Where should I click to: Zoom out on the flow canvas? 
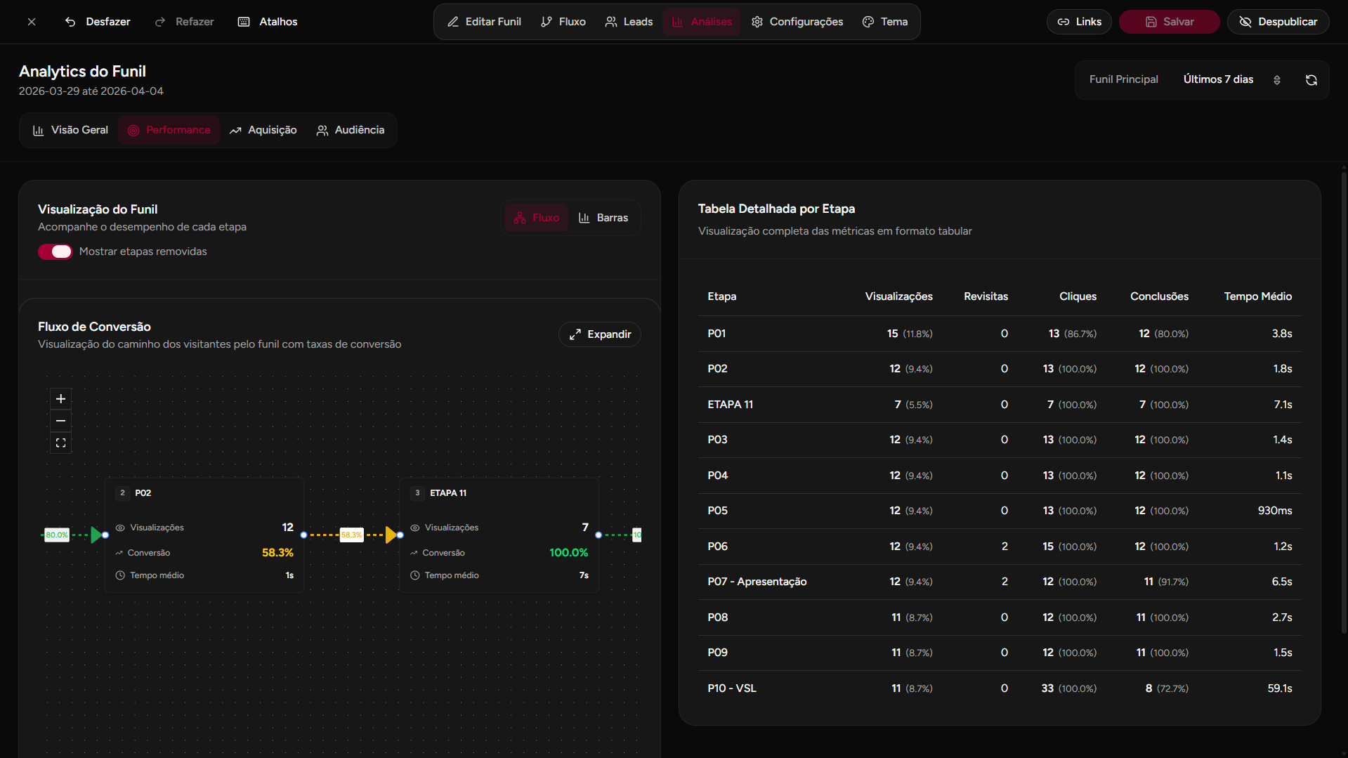(61, 421)
